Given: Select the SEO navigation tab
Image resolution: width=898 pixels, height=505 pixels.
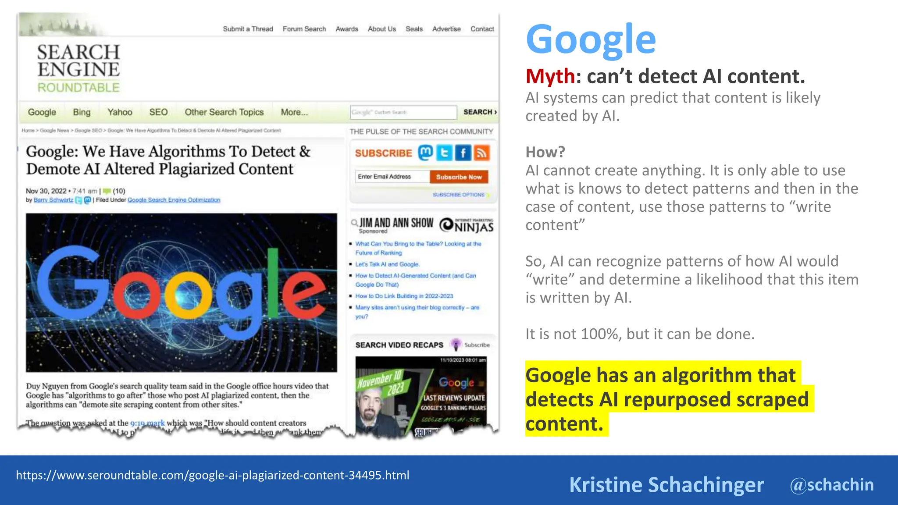Looking at the screenshot, I should click(x=158, y=112).
